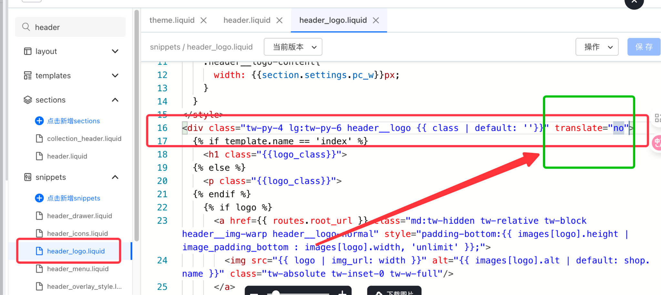Click the 保存 save button
The image size is (661, 295).
(644, 47)
